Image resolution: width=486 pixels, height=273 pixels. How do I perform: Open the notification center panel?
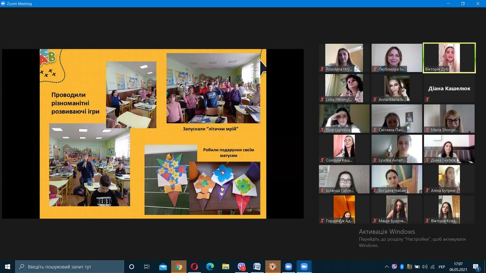475,266
